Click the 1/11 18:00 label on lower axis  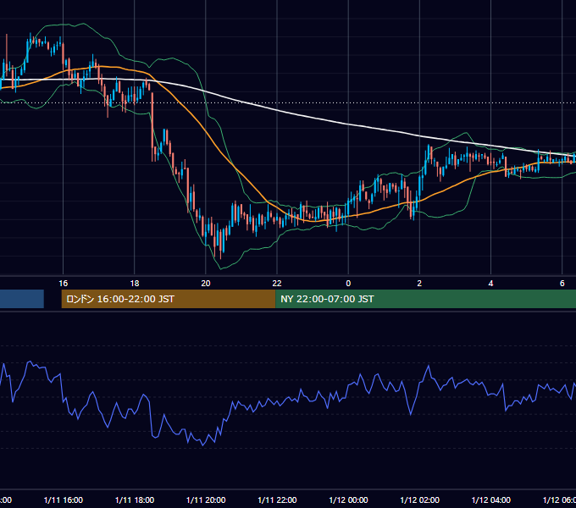pos(135,500)
